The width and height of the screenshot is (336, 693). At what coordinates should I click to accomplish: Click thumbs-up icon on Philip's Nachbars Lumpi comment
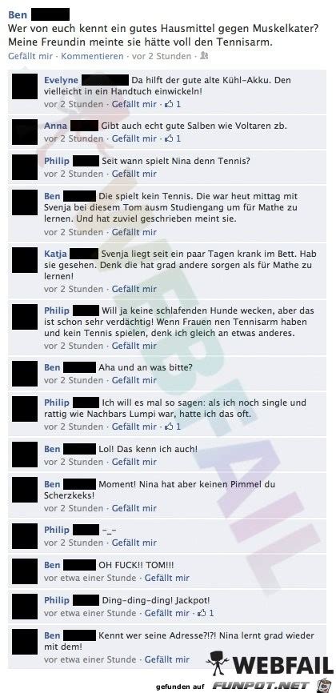click(x=170, y=427)
